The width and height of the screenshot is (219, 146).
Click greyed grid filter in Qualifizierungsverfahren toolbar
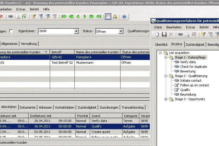[210, 34]
